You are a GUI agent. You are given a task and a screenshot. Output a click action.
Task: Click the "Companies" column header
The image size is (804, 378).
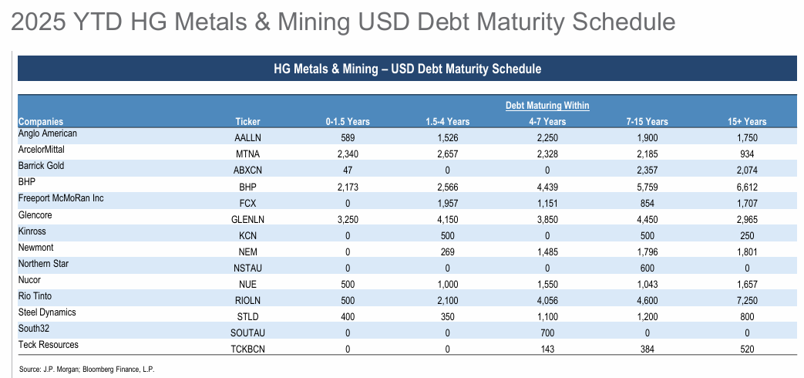(41, 121)
